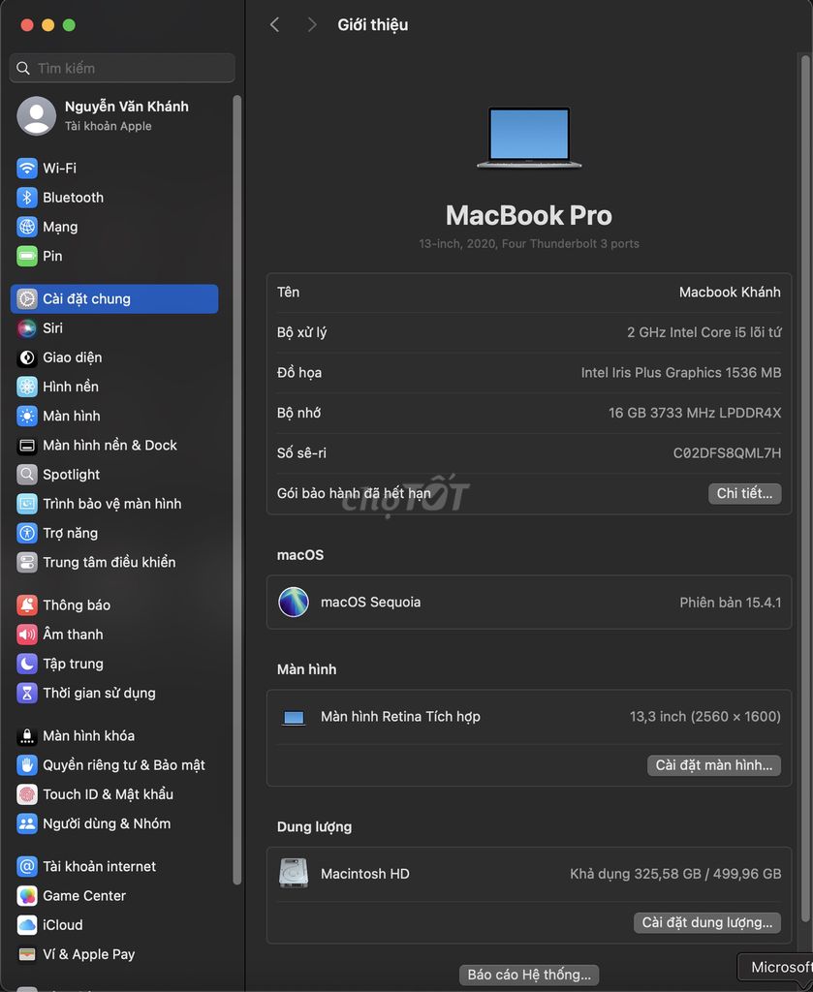Go back with the left chevron

point(274,24)
